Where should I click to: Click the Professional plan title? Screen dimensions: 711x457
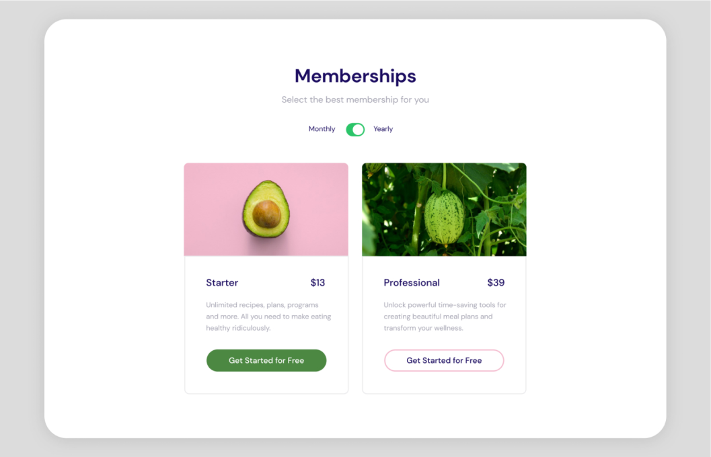412,283
